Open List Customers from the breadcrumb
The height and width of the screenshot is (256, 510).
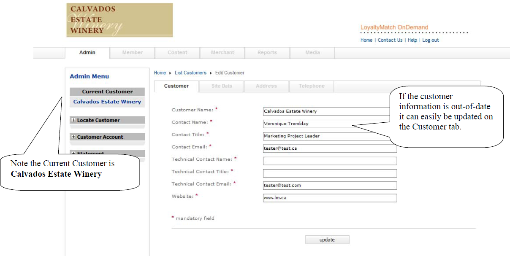[190, 73]
